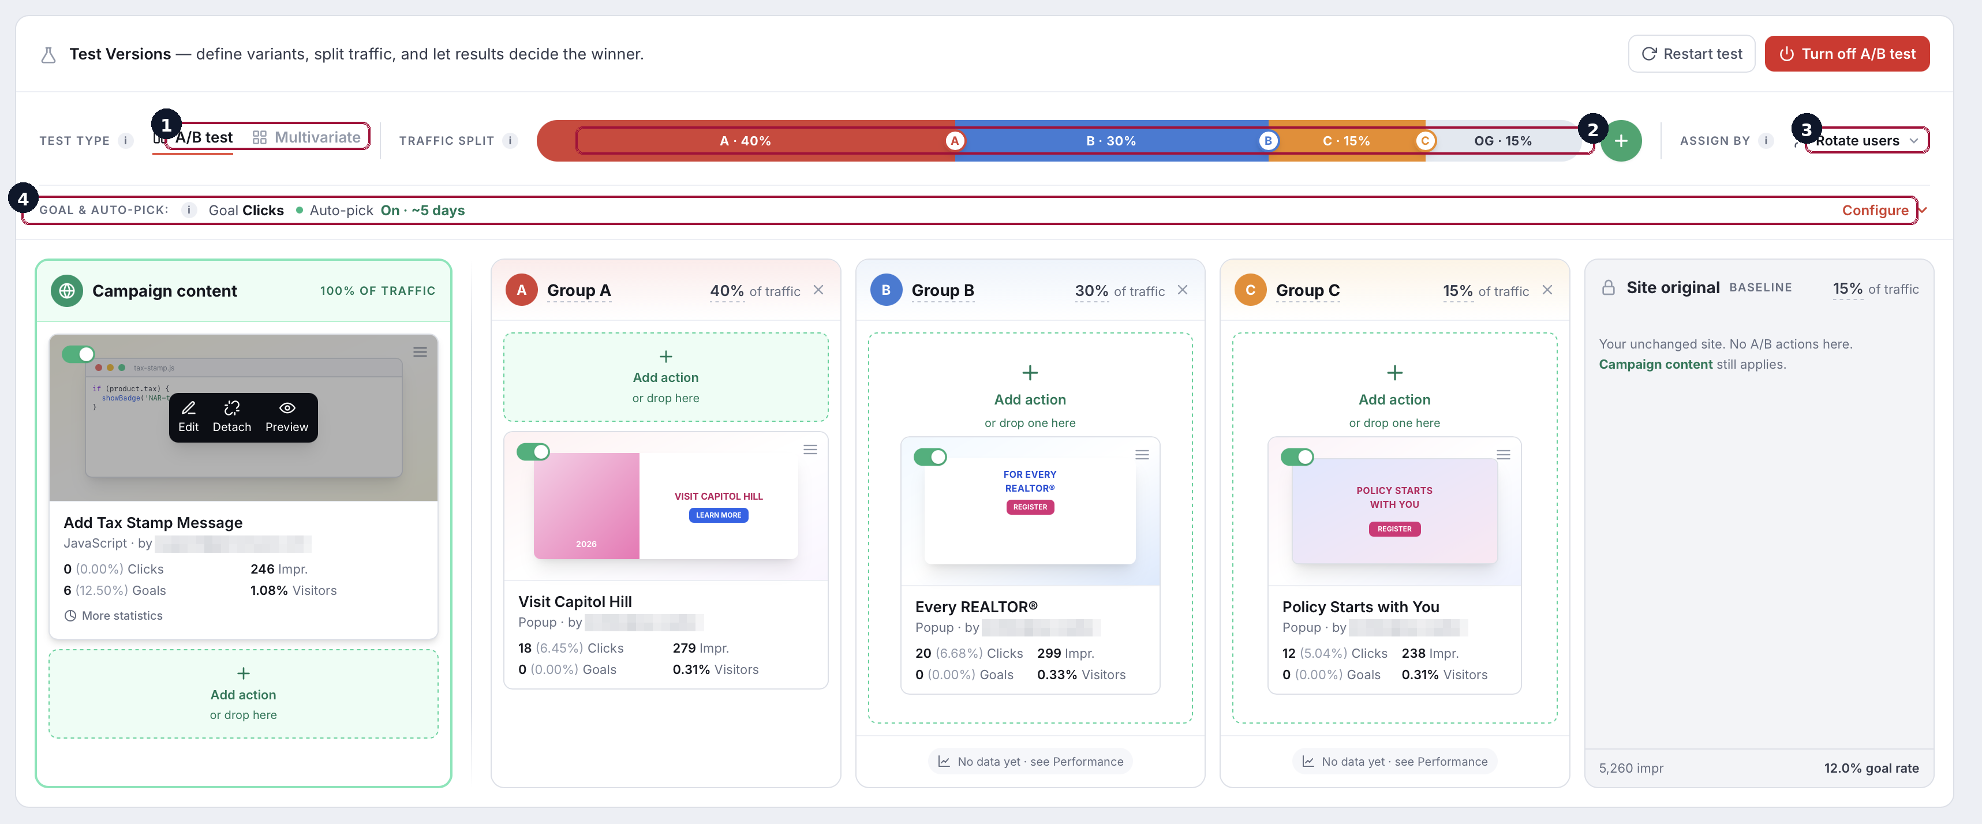Toggle off the Visit Capitol Hill popup
This screenshot has height=824, width=1982.
533,452
